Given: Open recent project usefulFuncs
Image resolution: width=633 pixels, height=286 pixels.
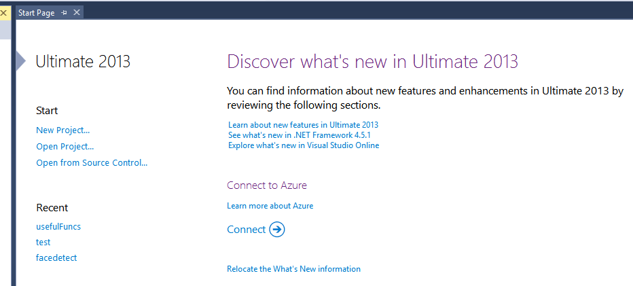Looking at the screenshot, I should (x=58, y=227).
